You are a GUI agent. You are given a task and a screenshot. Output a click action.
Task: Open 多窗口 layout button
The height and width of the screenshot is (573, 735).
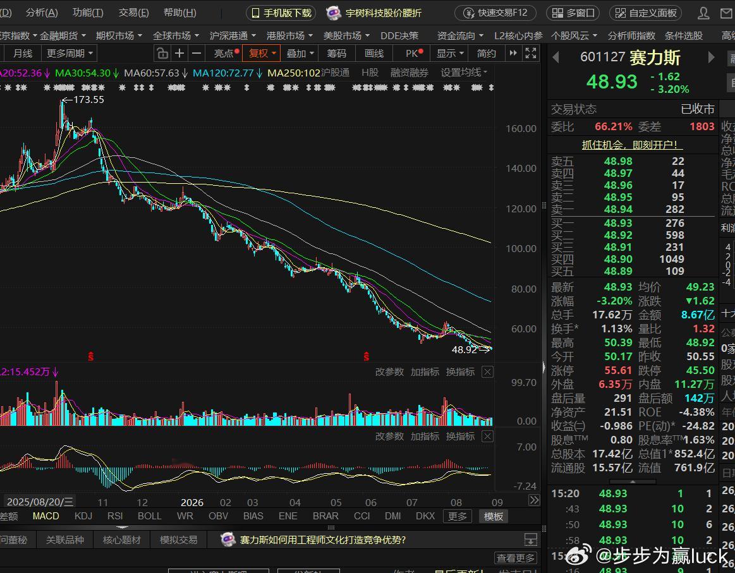[573, 13]
